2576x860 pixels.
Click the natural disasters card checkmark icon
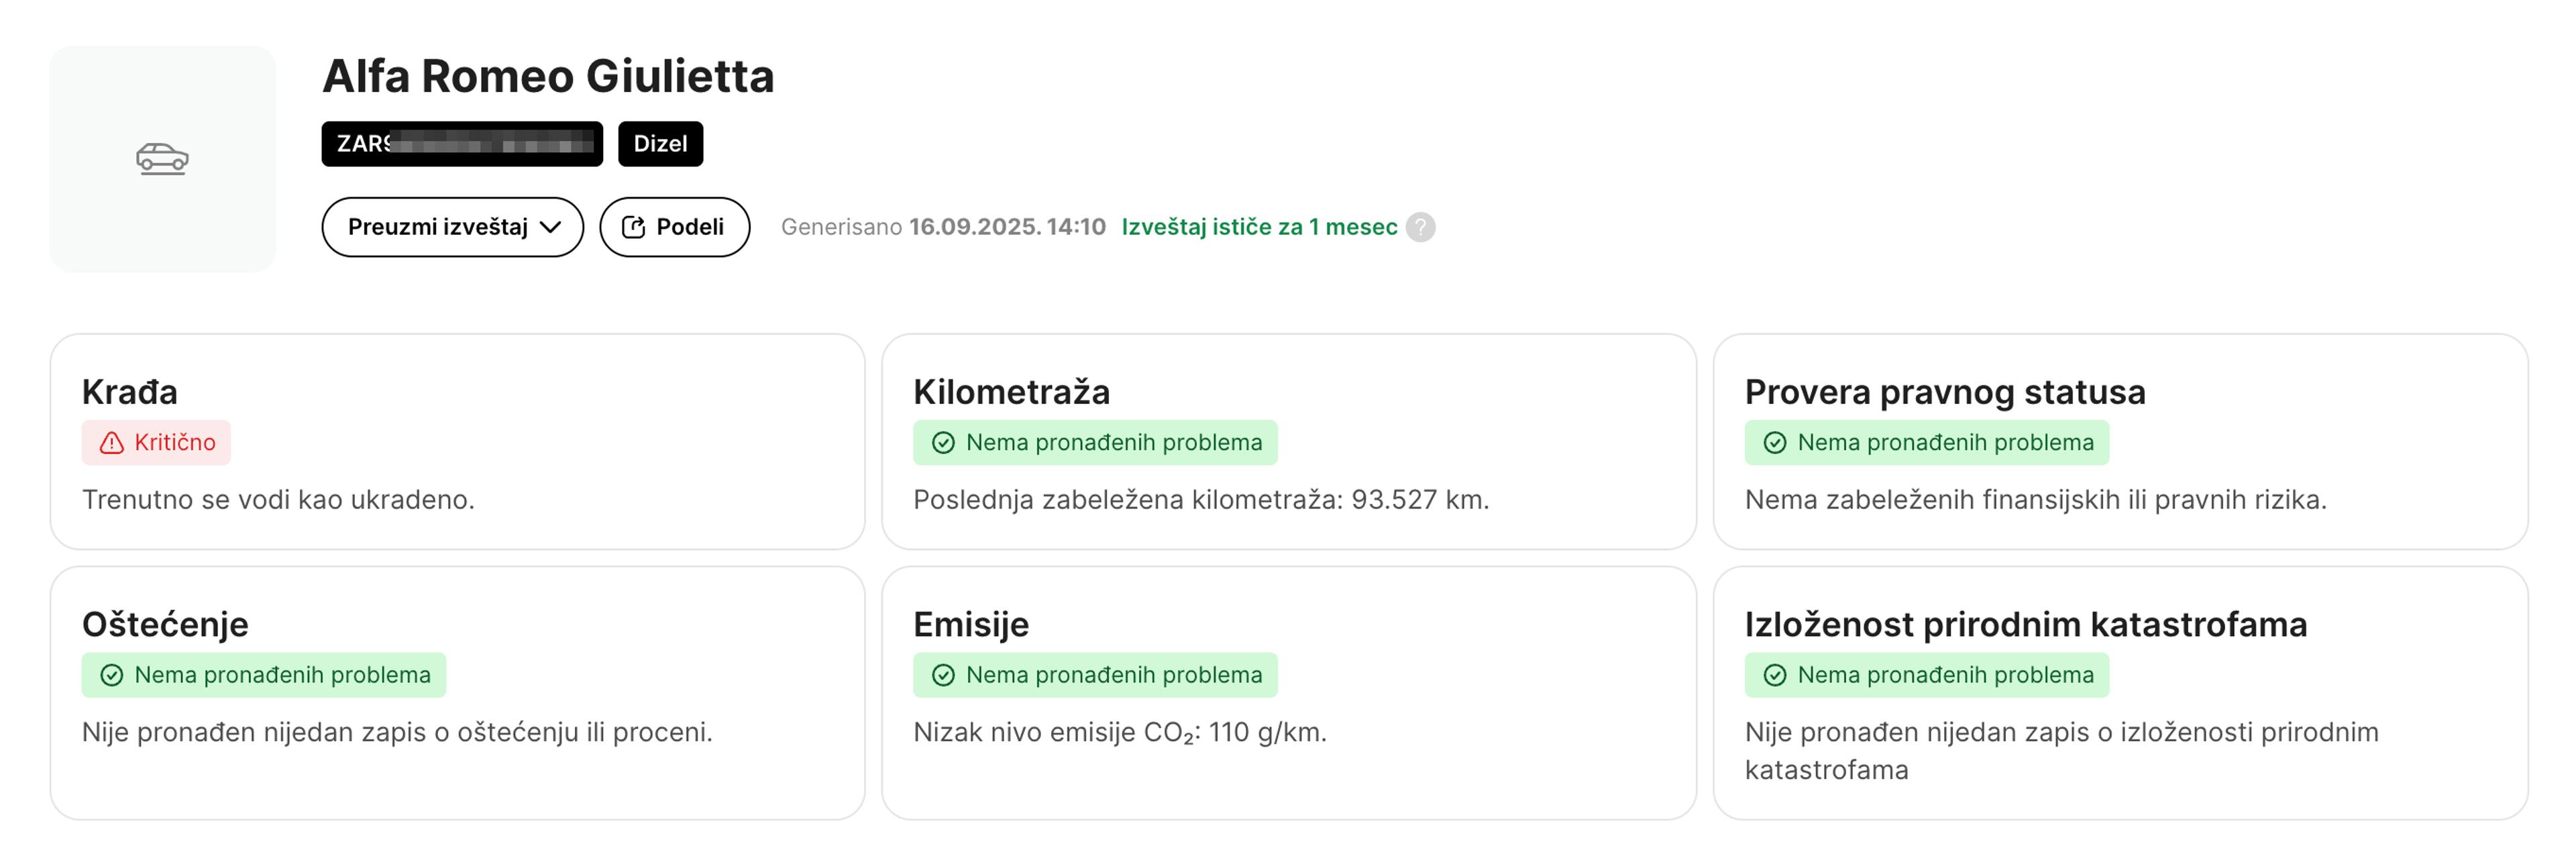(1774, 675)
